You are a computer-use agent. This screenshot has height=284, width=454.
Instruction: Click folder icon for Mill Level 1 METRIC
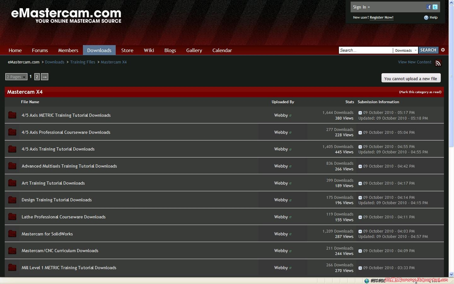(x=12, y=268)
